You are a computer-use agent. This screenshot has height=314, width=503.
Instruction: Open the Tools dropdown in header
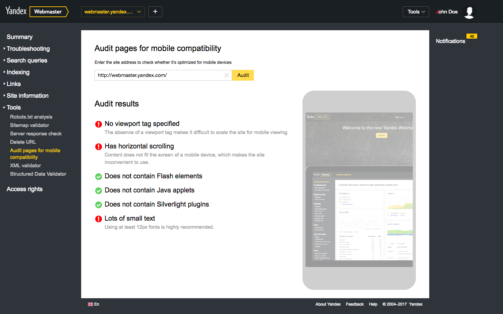point(416,12)
